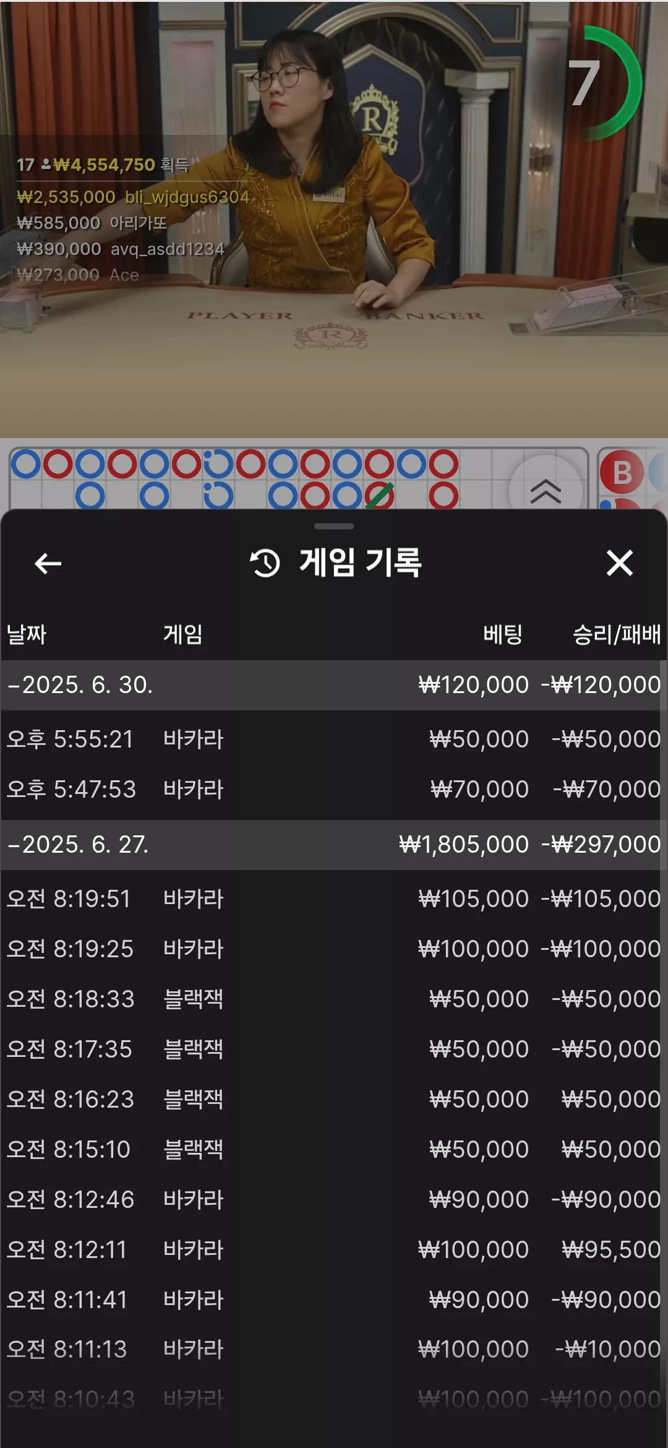Select the 베팅 column header
Screen dimensions: 668x1448
[x=502, y=634]
